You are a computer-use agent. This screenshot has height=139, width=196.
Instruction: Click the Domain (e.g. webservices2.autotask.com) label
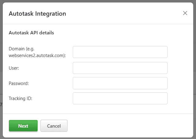[x=37, y=52]
